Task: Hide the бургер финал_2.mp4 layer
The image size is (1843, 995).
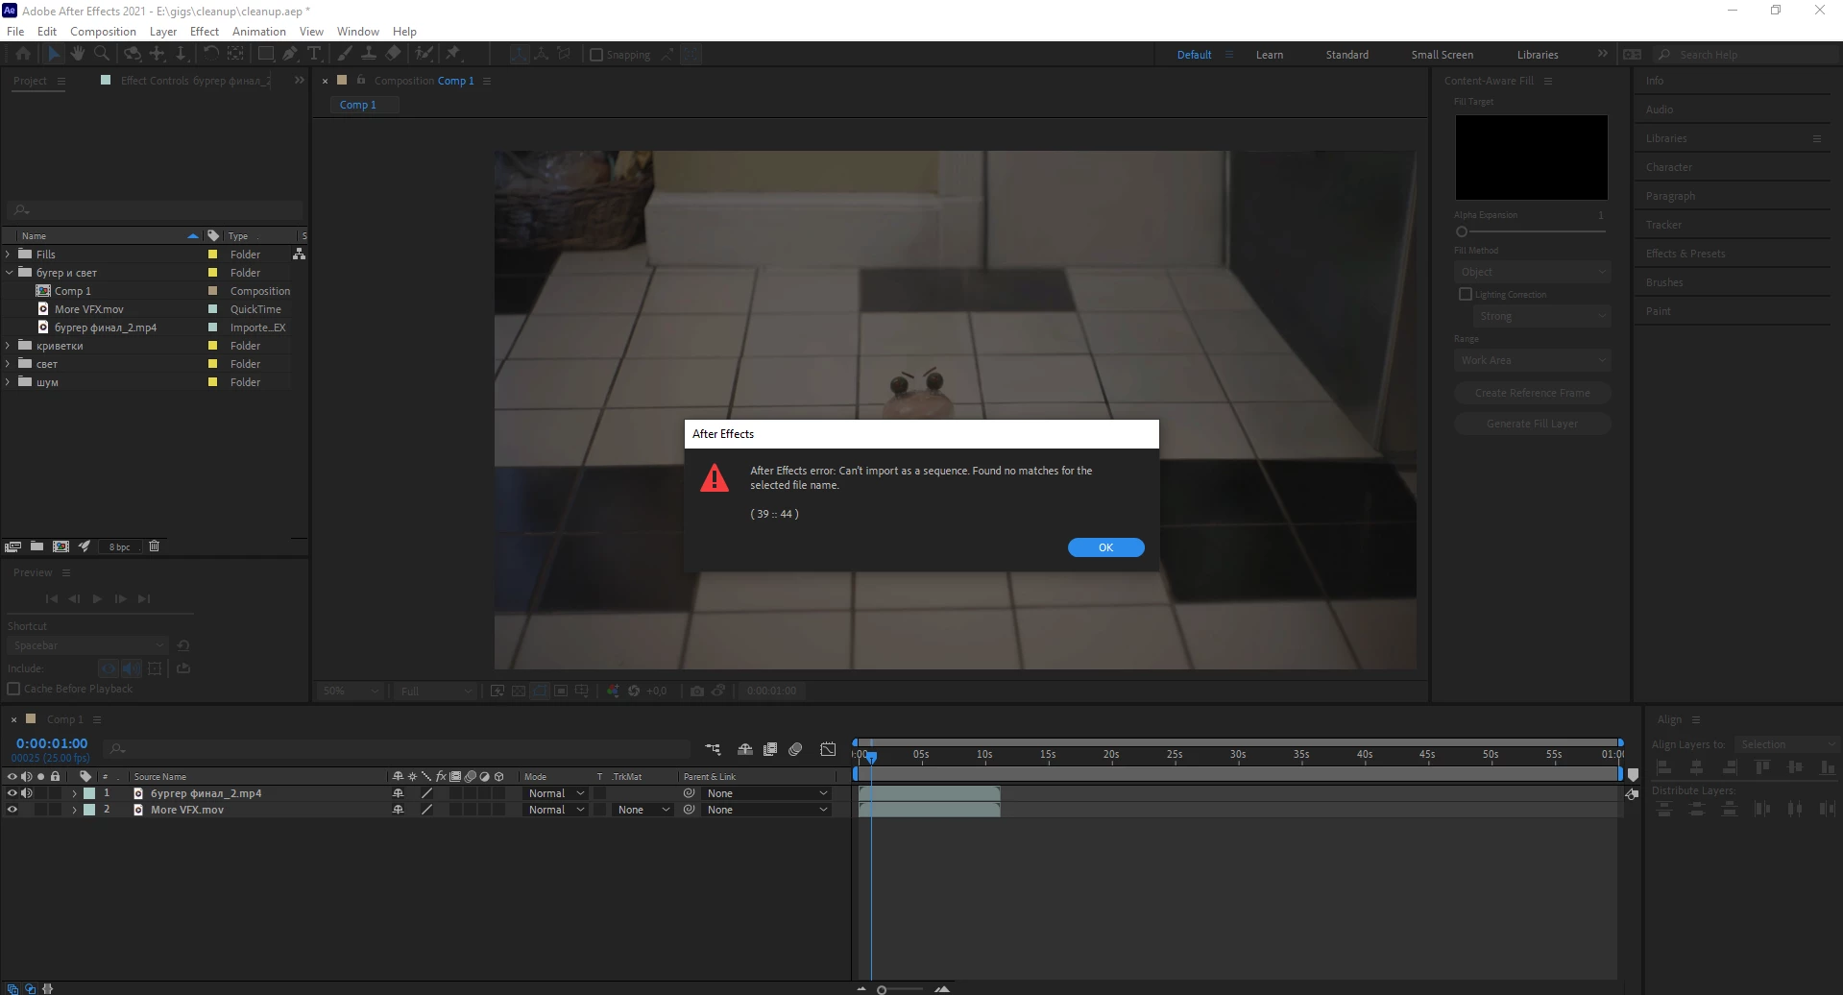Action: coord(12,793)
